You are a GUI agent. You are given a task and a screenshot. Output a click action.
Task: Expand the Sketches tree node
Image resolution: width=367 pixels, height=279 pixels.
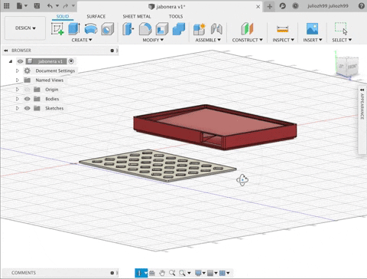(17, 108)
